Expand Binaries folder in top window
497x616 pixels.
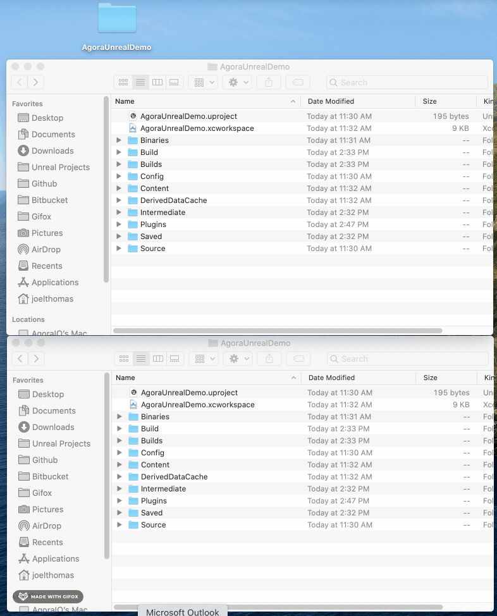(x=119, y=140)
